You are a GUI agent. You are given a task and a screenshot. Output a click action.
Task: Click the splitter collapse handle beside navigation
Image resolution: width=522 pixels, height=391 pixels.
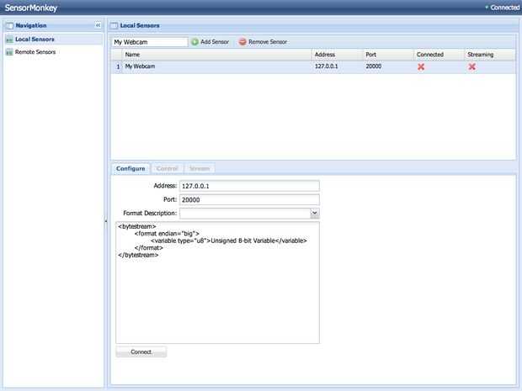[106, 221]
